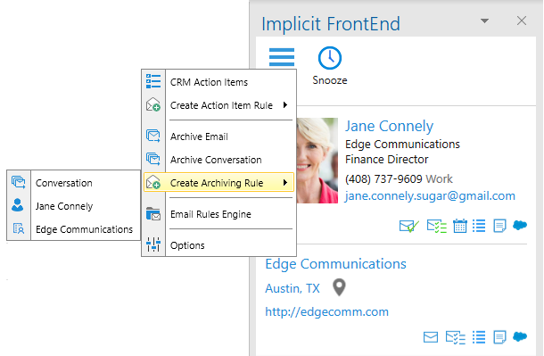Click bulleted list icon in Edge Communications row
The width and height of the screenshot is (544, 356).
479,337
